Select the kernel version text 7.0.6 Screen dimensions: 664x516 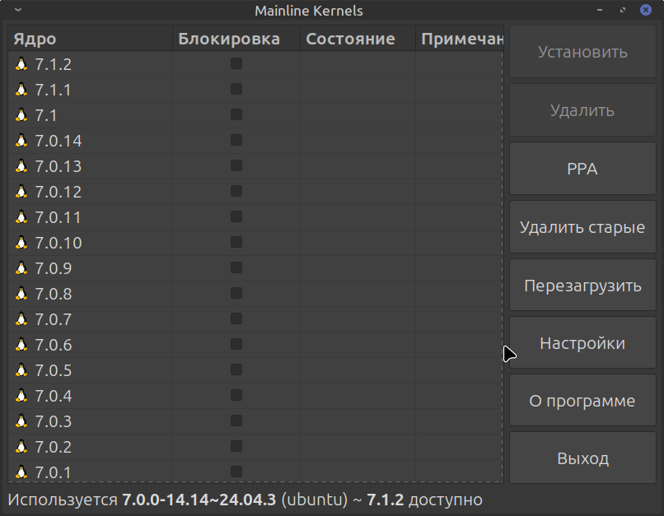point(54,345)
